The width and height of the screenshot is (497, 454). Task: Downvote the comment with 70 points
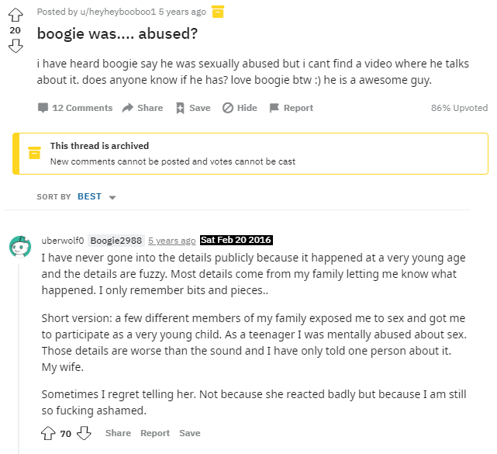click(x=84, y=433)
